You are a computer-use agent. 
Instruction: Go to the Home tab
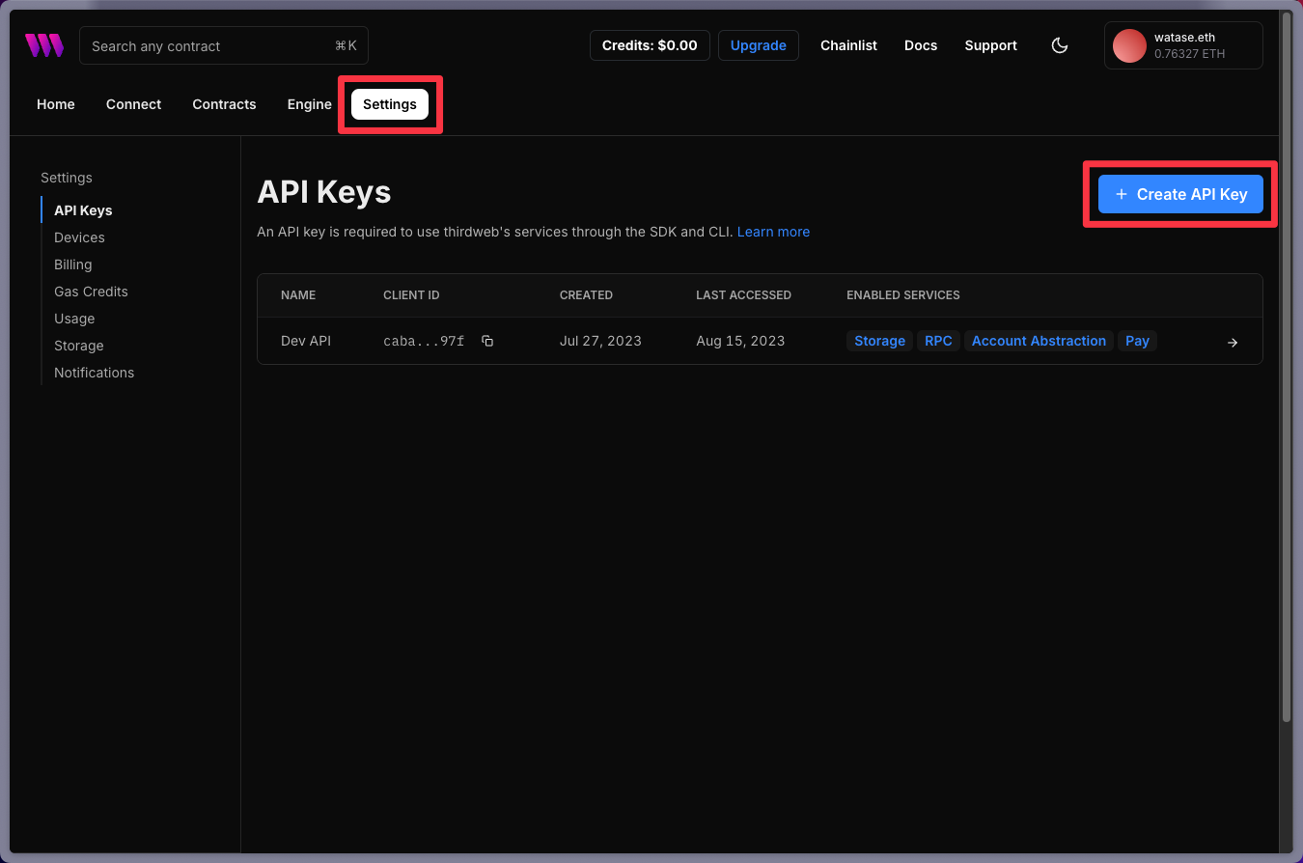tap(56, 104)
